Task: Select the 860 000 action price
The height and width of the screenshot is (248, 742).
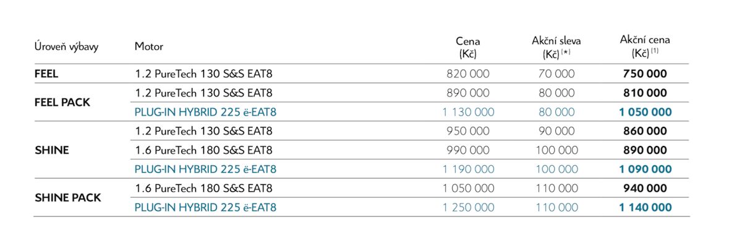Action: (x=645, y=131)
